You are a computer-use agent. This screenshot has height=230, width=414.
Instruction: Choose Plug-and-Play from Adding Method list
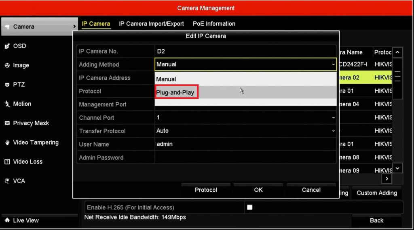[175, 93]
